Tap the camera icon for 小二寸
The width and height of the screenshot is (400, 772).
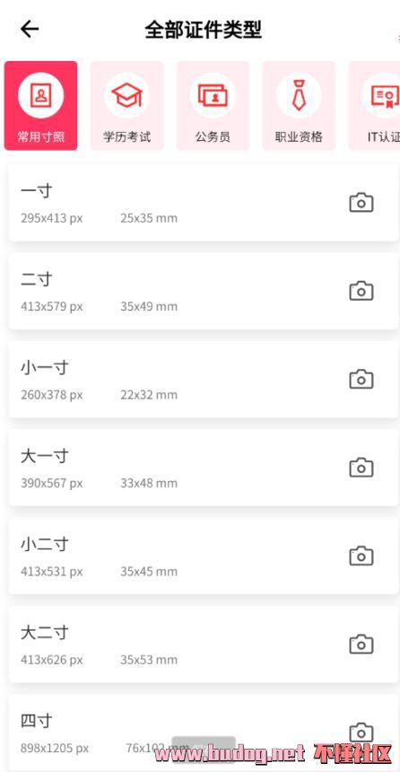coord(361,556)
